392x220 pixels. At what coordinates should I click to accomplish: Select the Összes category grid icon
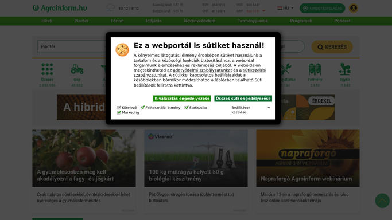[47, 69]
